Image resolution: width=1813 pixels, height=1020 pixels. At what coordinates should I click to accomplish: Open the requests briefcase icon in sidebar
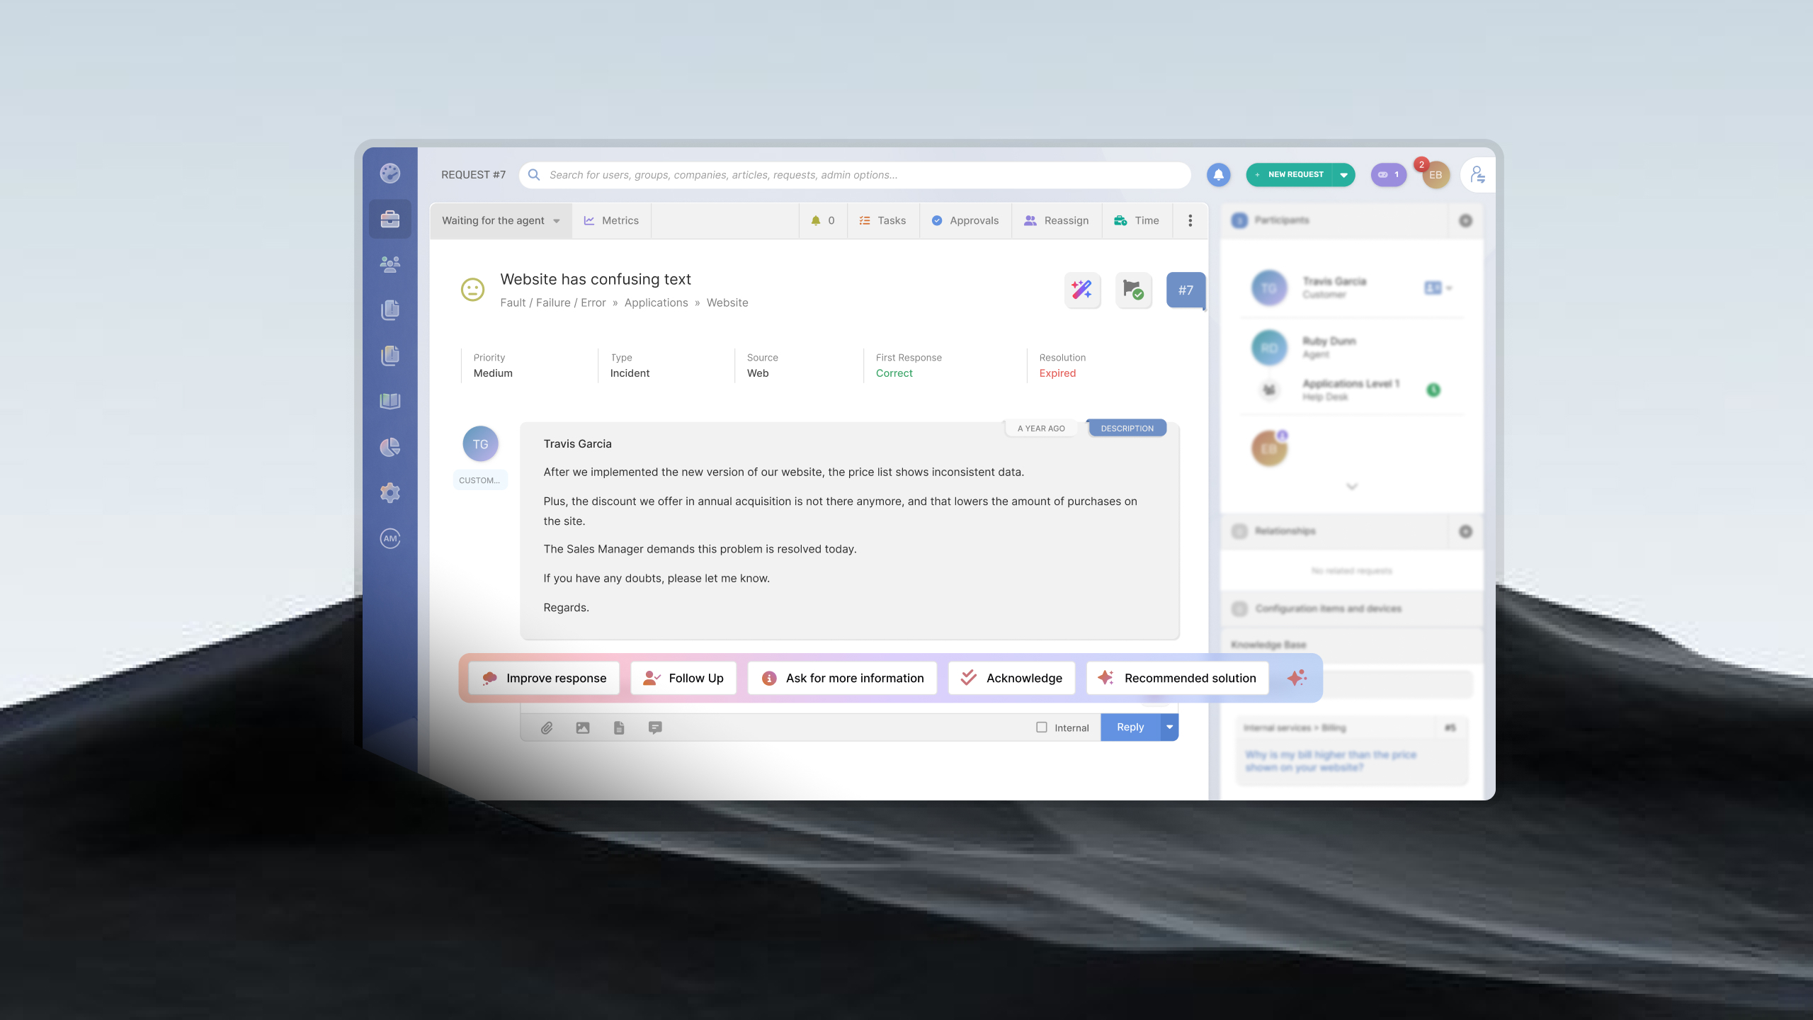390,219
